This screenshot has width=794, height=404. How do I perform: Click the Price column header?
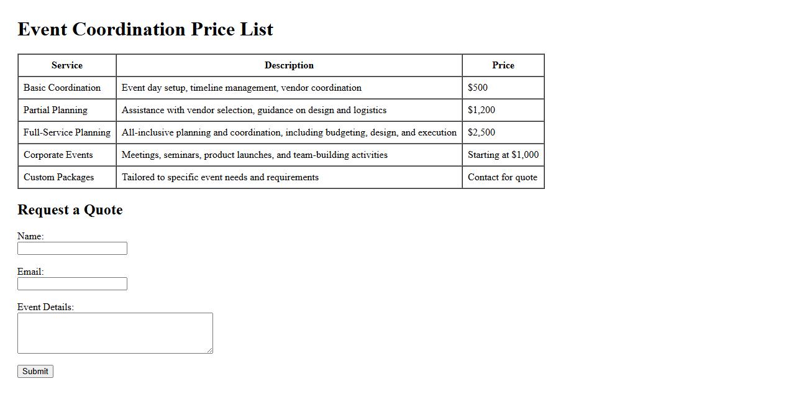[503, 65]
